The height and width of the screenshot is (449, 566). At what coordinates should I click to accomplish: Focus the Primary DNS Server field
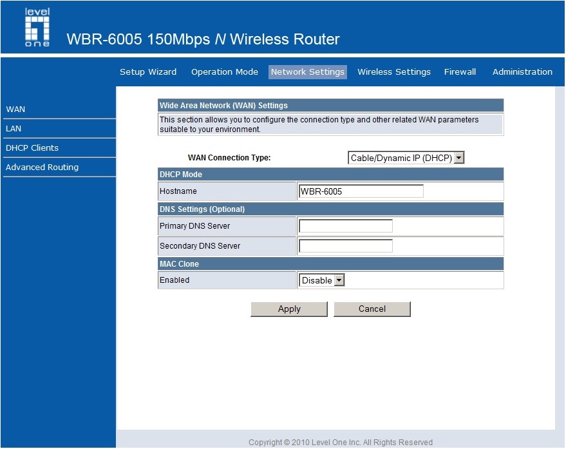click(346, 226)
